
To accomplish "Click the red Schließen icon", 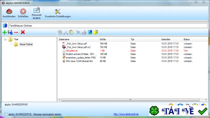I will (23, 11).
